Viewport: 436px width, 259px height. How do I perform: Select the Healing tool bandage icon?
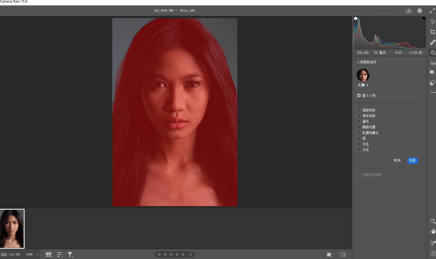tap(432, 42)
